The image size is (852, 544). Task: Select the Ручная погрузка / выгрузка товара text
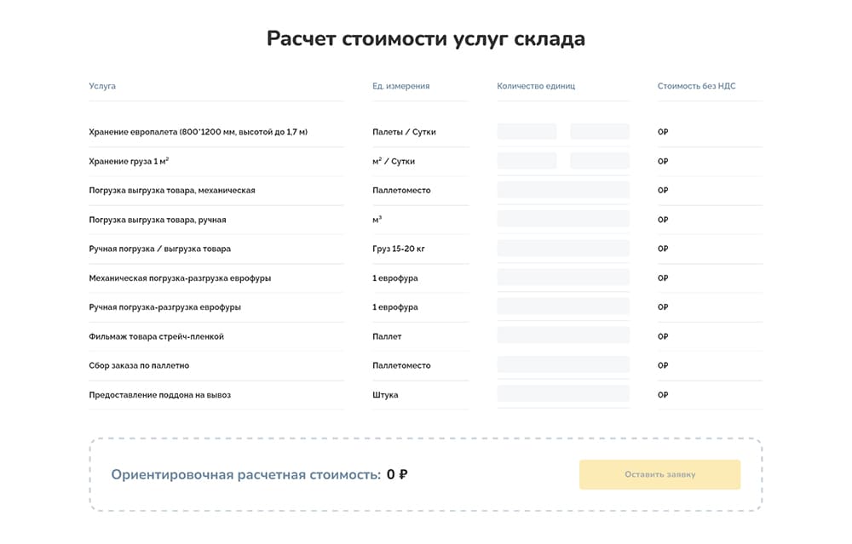(160, 249)
